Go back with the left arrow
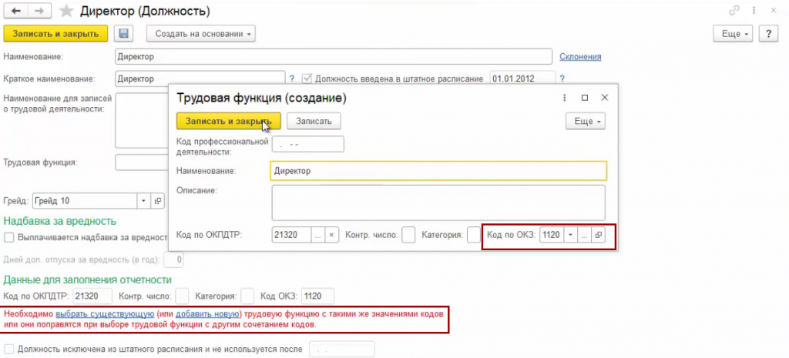The height and width of the screenshot is (358, 789). point(16,12)
